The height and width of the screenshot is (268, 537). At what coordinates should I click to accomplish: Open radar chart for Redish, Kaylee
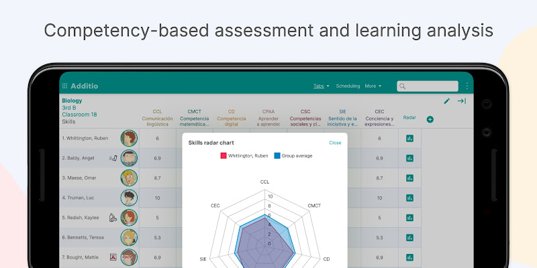409,218
